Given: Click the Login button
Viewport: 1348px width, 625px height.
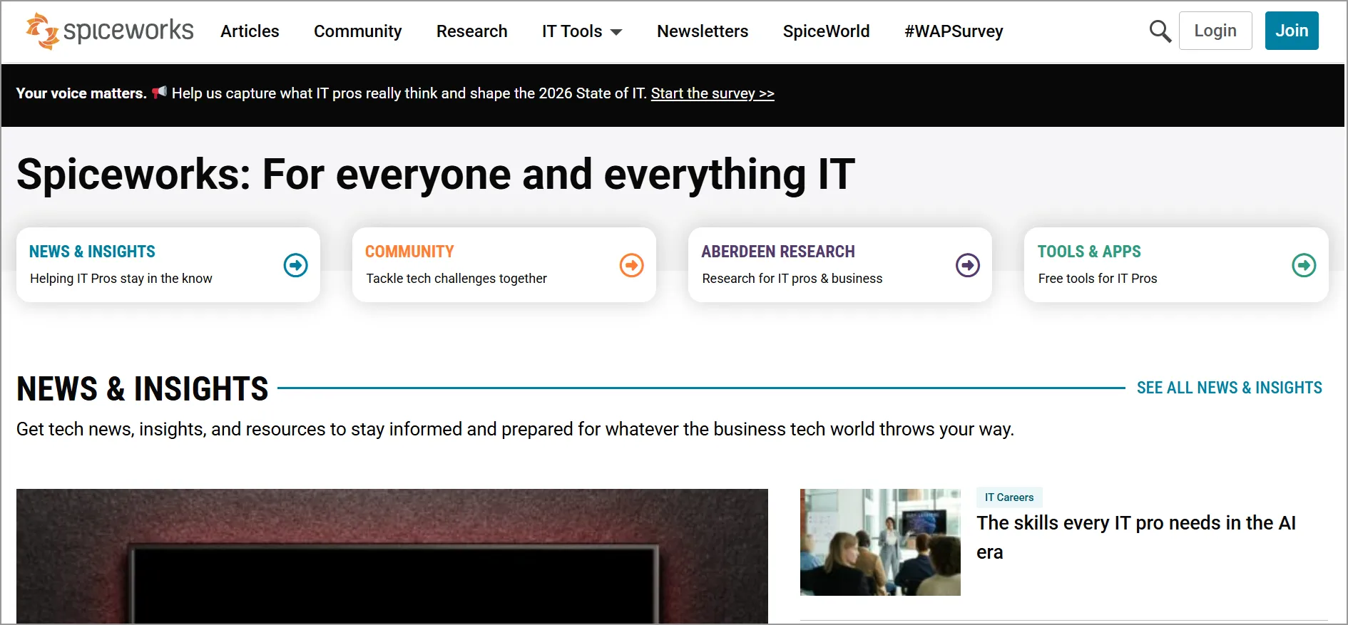Looking at the screenshot, I should (x=1215, y=31).
